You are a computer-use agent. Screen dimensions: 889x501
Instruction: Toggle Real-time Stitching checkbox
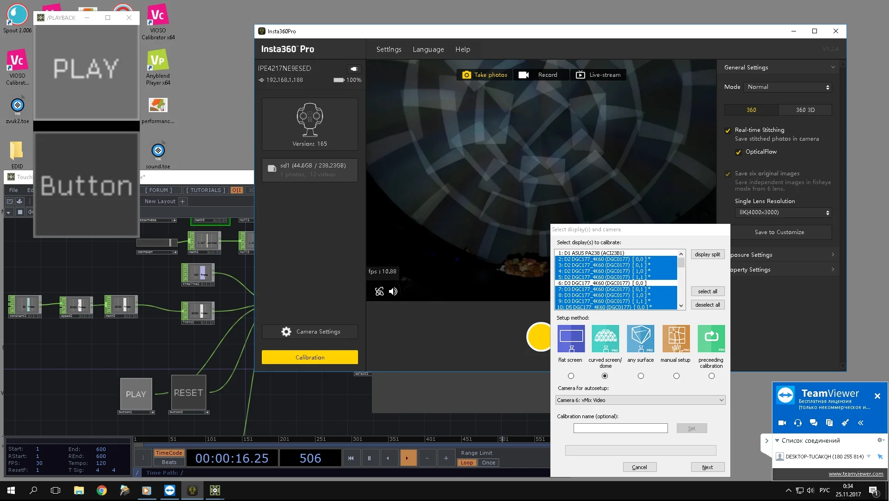click(x=728, y=130)
